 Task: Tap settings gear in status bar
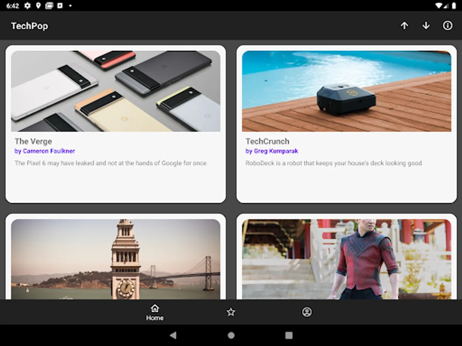tap(27, 5)
